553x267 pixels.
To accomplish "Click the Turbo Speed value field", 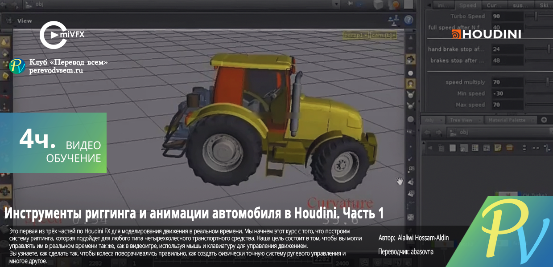I will (x=507, y=16).
